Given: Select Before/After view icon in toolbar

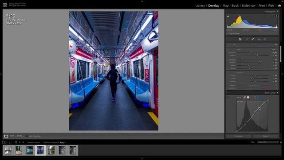Looking at the screenshot, I should [x=20, y=136].
